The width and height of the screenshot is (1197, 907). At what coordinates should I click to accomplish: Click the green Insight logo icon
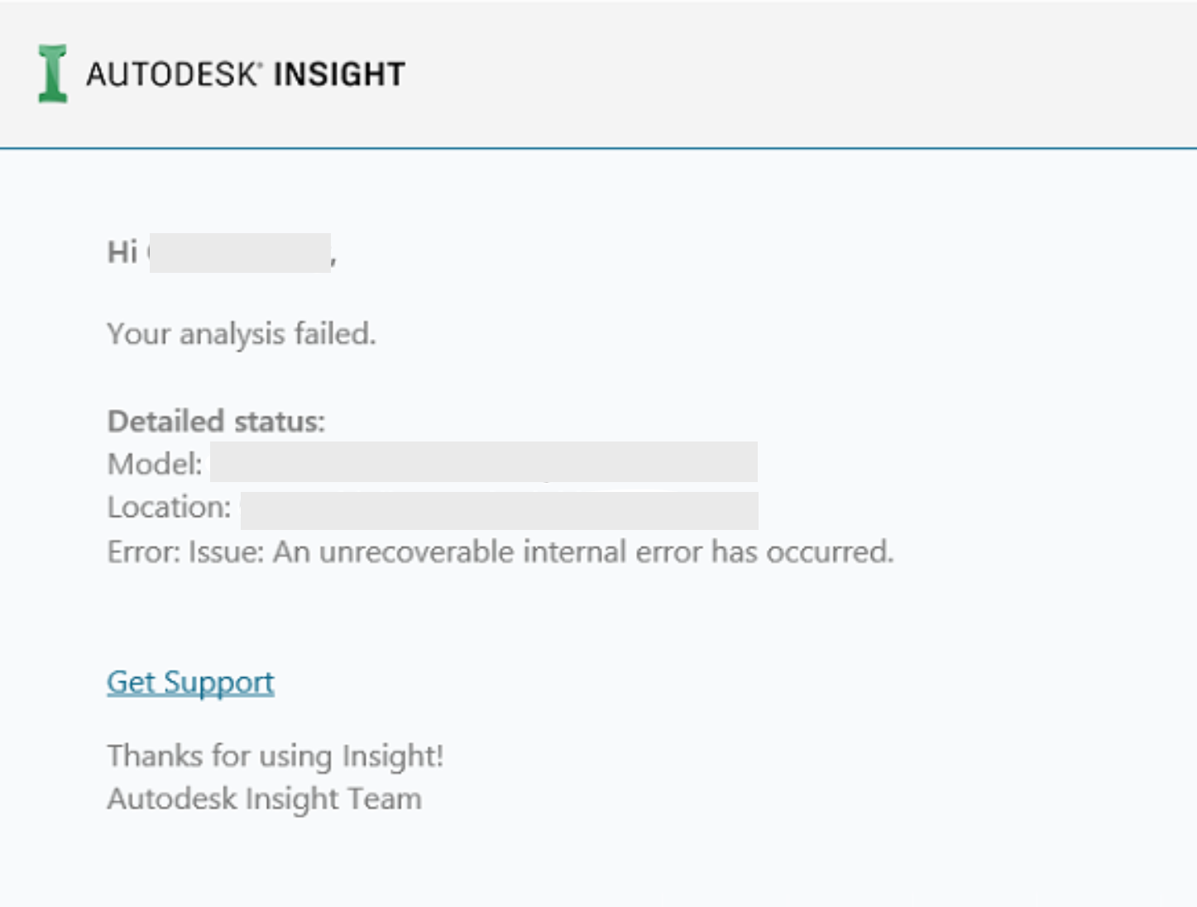[52, 74]
